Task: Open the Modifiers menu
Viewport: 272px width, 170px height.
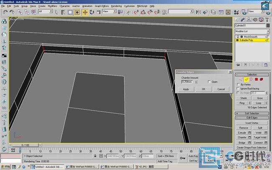Action: [52, 6]
